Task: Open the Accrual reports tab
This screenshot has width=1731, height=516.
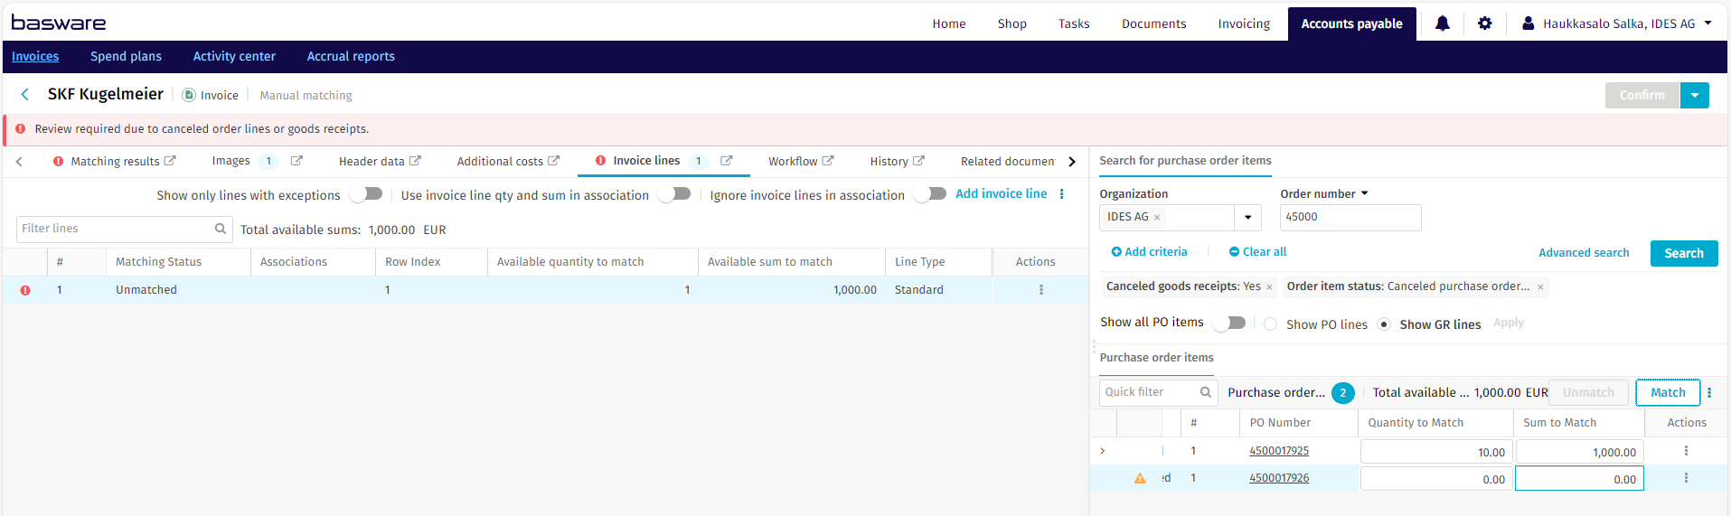Action: [x=351, y=56]
